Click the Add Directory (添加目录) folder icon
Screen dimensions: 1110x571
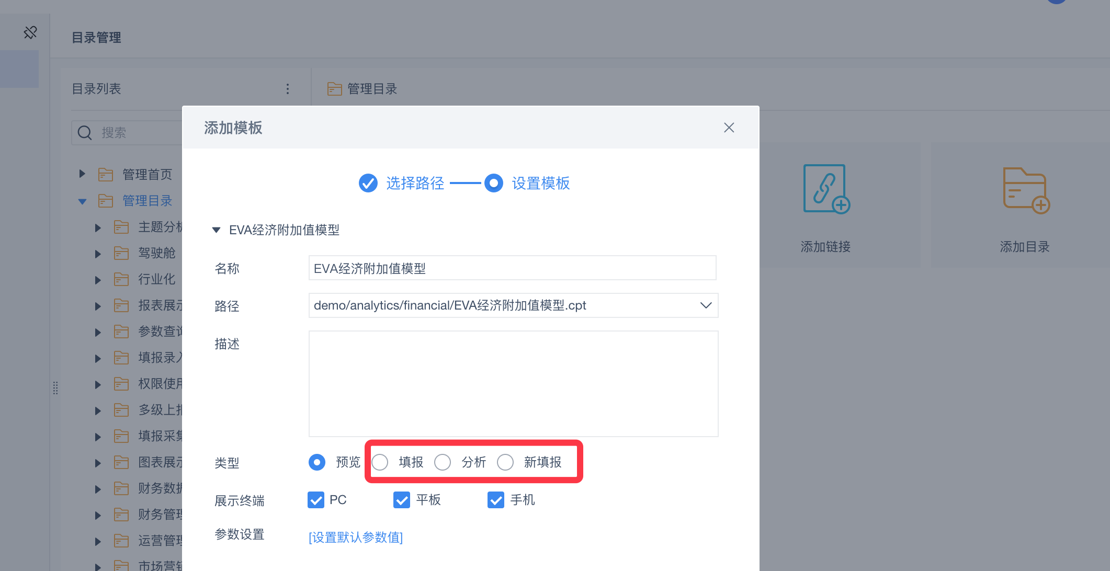(x=1025, y=190)
